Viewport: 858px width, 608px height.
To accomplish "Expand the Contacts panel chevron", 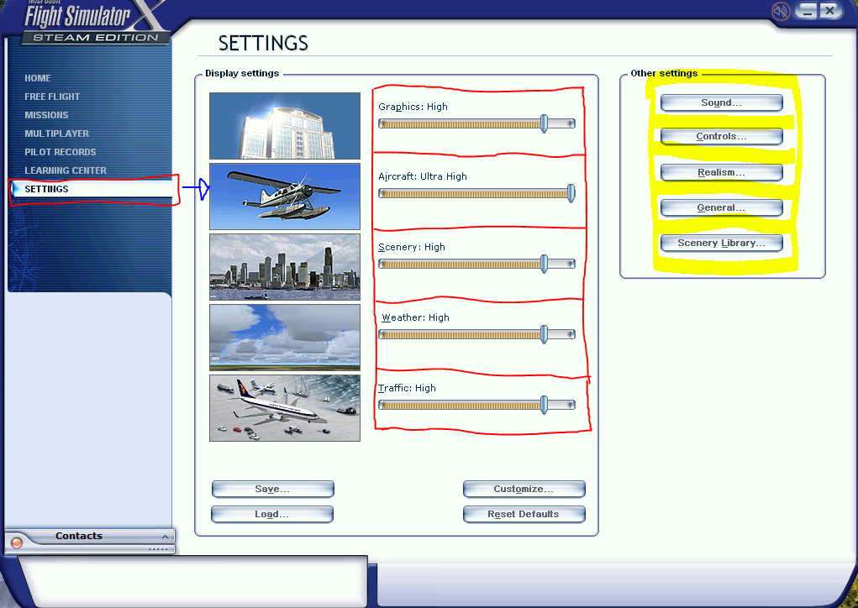I will [165, 537].
